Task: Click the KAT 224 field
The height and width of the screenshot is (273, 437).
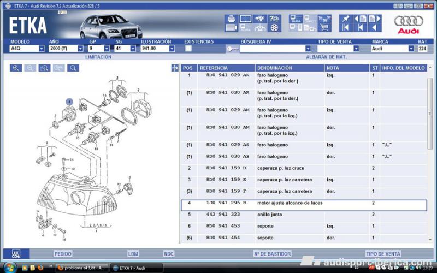Action: [x=422, y=49]
